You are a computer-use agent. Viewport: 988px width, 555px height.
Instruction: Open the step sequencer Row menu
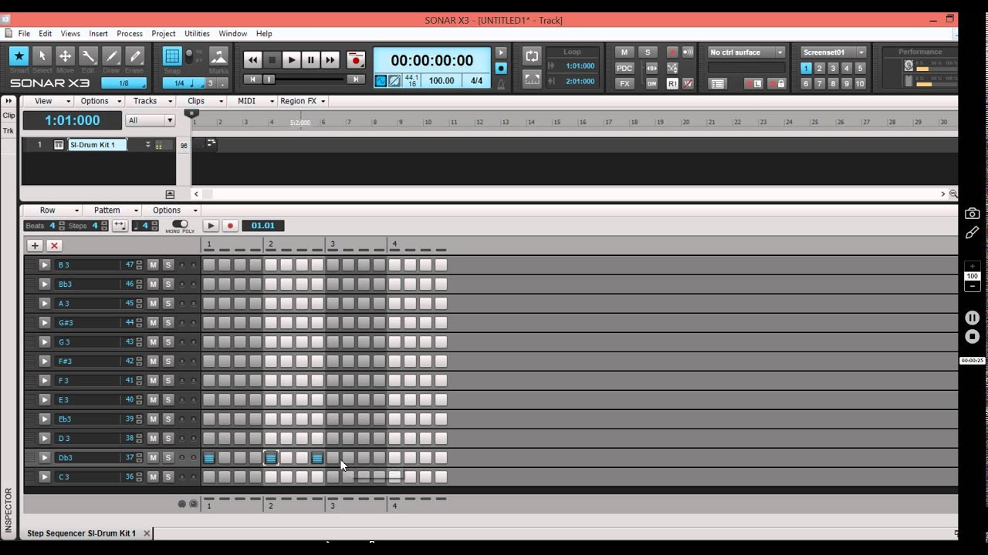(x=52, y=210)
